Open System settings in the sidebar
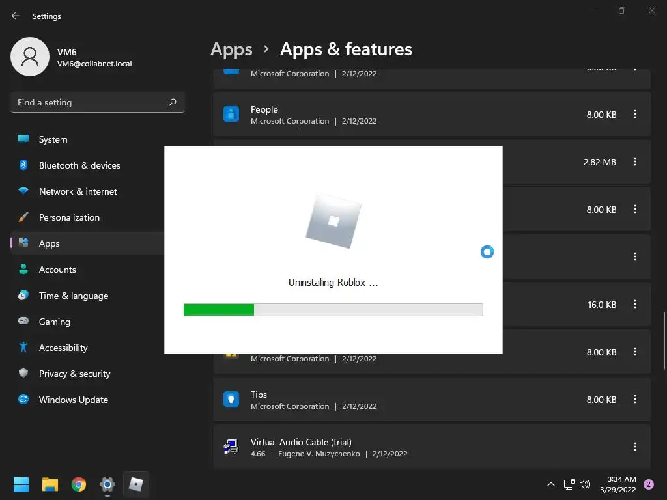667x500 pixels. click(x=87, y=139)
